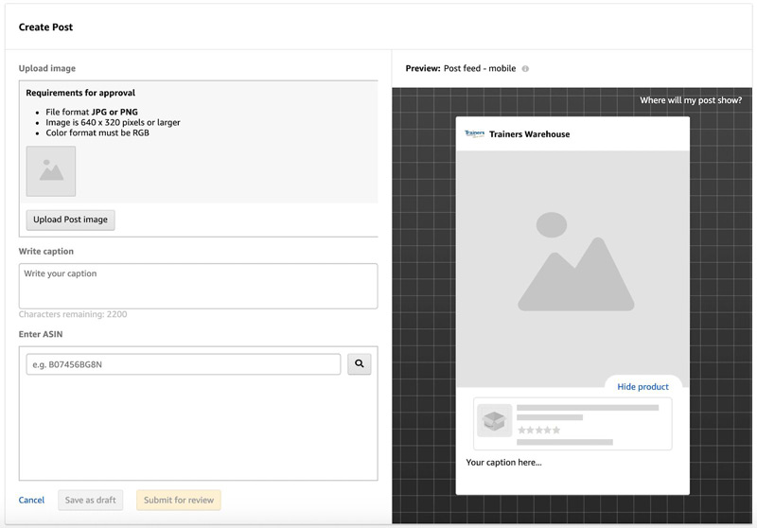Viewport: 757px width, 528px height.
Task: Click the star rating placeholder in preview
Action: [538, 430]
